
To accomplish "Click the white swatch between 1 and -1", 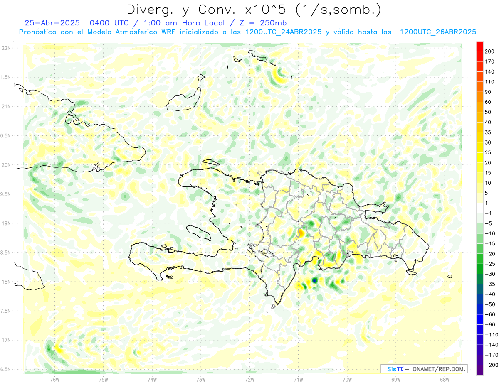I will click(479, 208).
